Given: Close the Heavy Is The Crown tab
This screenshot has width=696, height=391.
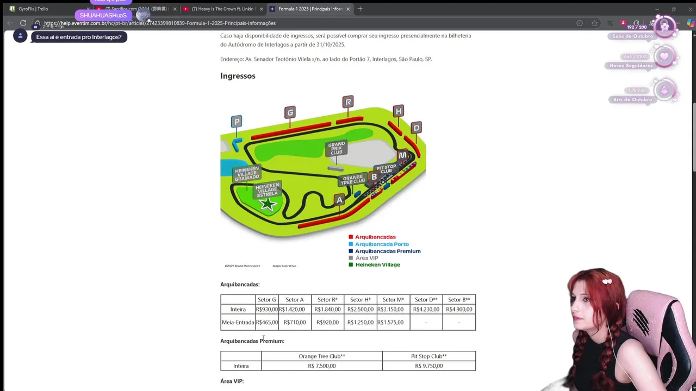Looking at the screenshot, I should pos(262,9).
